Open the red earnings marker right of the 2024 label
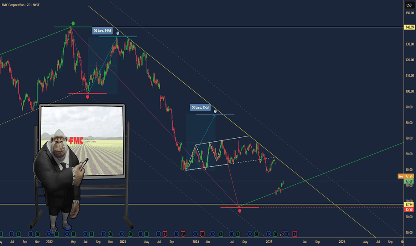 coord(202,234)
